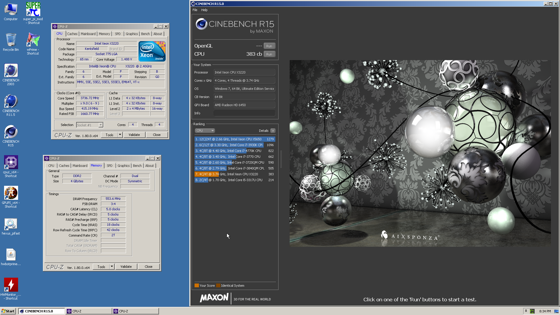Switch to Mainboard tab in upper CPU-Z window
Image resolution: width=560 pixels, height=315 pixels.
[x=88, y=34]
